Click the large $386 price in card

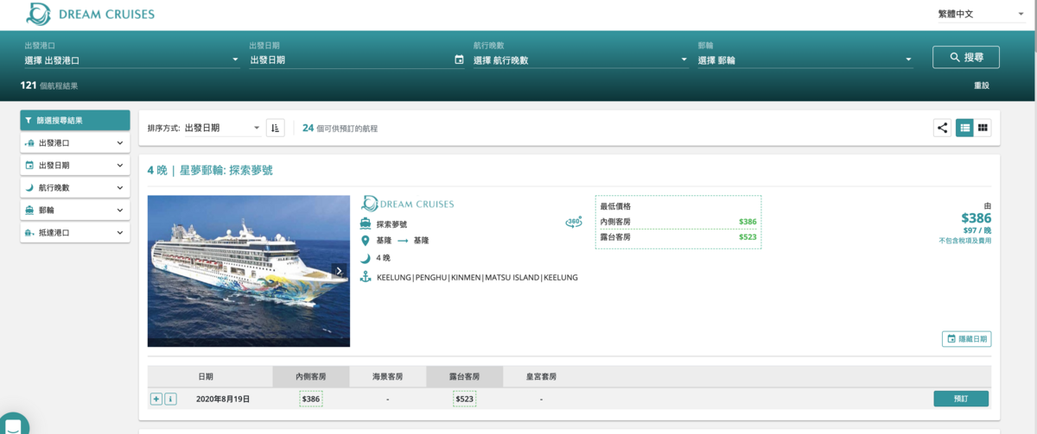coord(976,219)
